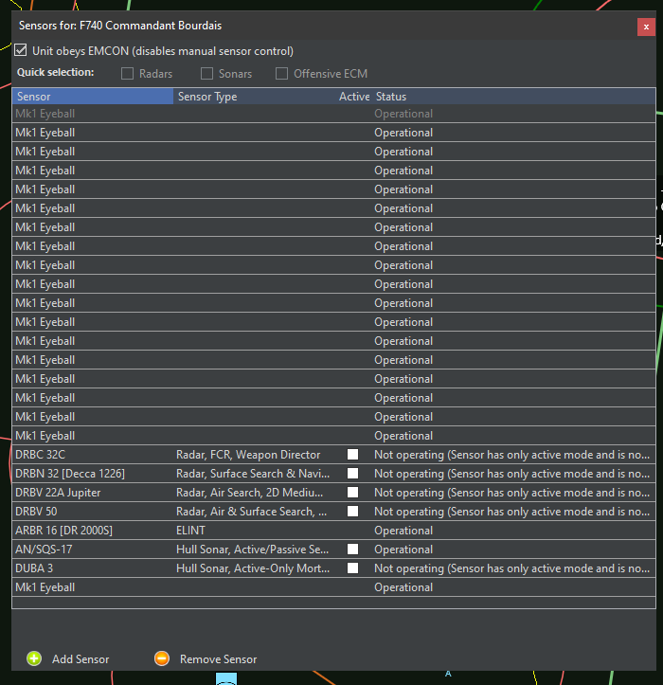Select the DRBV 50 sensor row
Screen dimensions: 663x685
333,511
